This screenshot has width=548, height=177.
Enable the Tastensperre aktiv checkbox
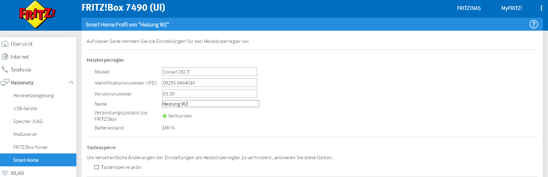point(96,167)
